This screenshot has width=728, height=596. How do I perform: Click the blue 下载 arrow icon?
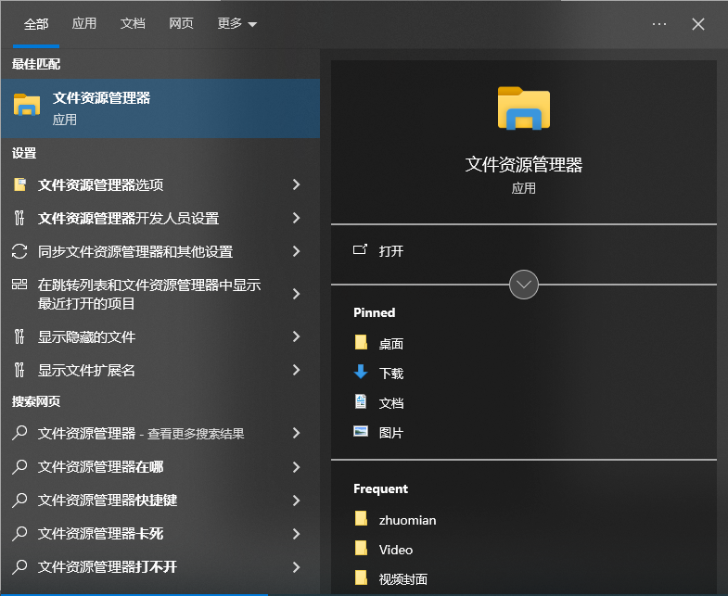point(361,372)
